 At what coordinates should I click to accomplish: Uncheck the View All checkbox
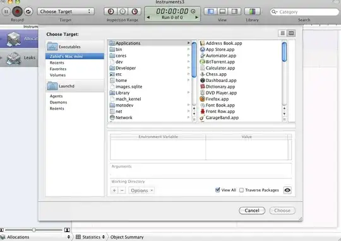[x=217, y=190]
